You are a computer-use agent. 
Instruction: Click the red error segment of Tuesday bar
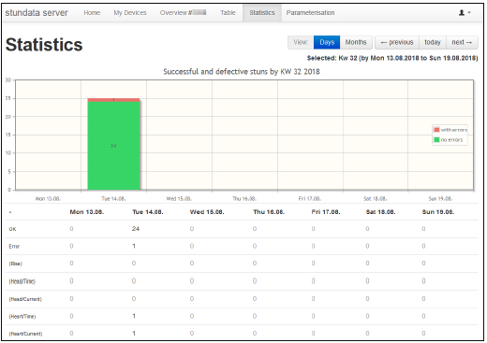coord(113,100)
